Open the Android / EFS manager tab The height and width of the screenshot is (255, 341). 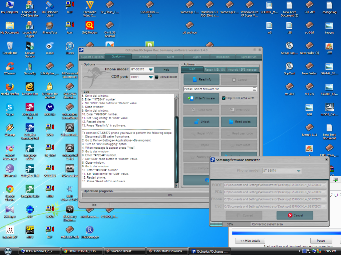tap(243, 70)
